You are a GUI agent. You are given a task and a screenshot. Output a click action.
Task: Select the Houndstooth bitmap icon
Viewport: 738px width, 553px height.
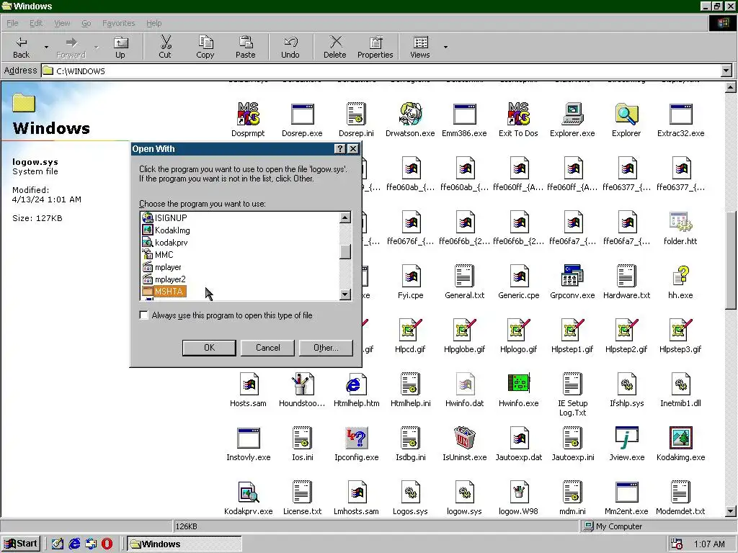[x=302, y=384]
